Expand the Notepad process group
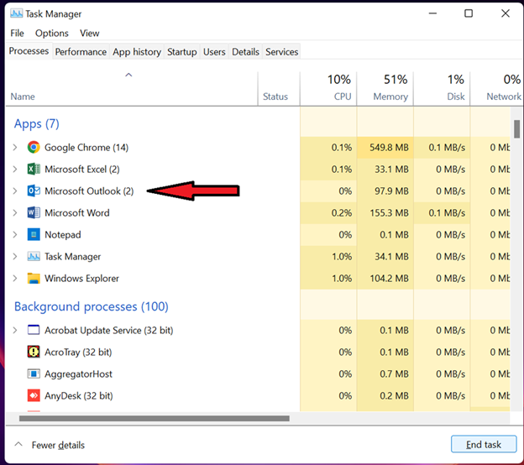The height and width of the screenshot is (465, 524). click(15, 234)
